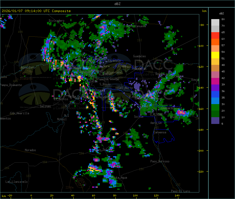Click the '-160' tick on the right axis
The image size is (235, 199).
201,109
